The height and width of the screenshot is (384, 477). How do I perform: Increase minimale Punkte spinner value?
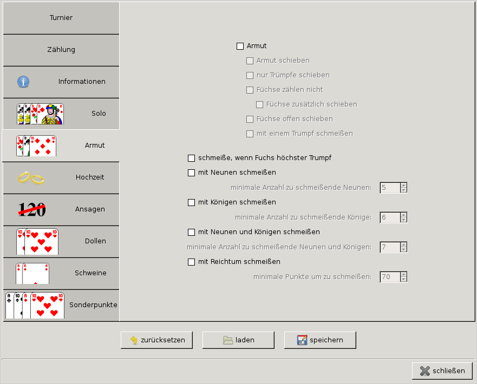(x=403, y=274)
